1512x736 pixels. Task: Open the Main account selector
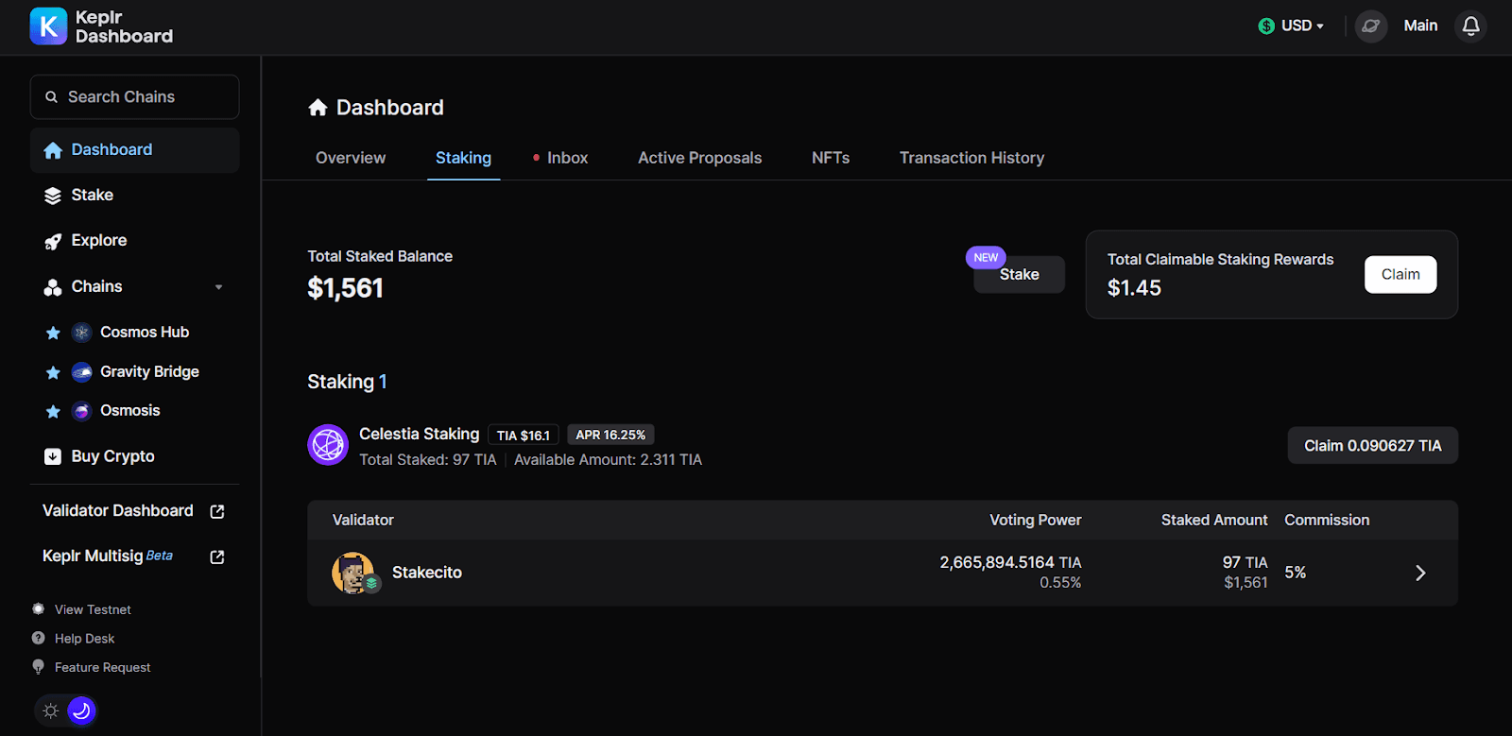pyautogui.click(x=1420, y=26)
